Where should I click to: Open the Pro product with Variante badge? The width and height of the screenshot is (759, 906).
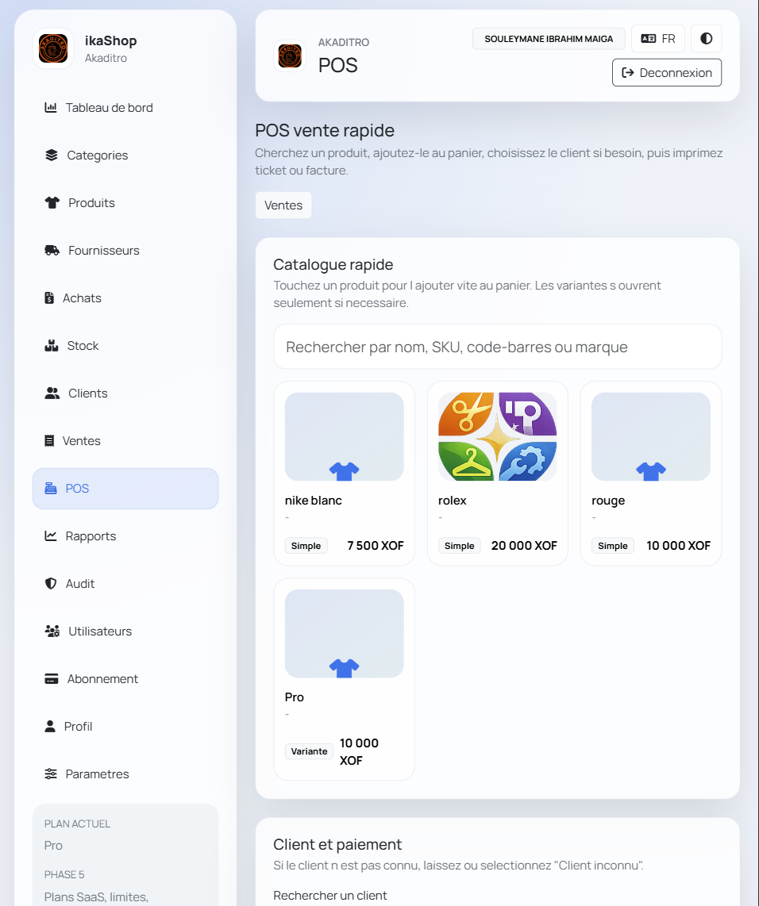point(344,678)
